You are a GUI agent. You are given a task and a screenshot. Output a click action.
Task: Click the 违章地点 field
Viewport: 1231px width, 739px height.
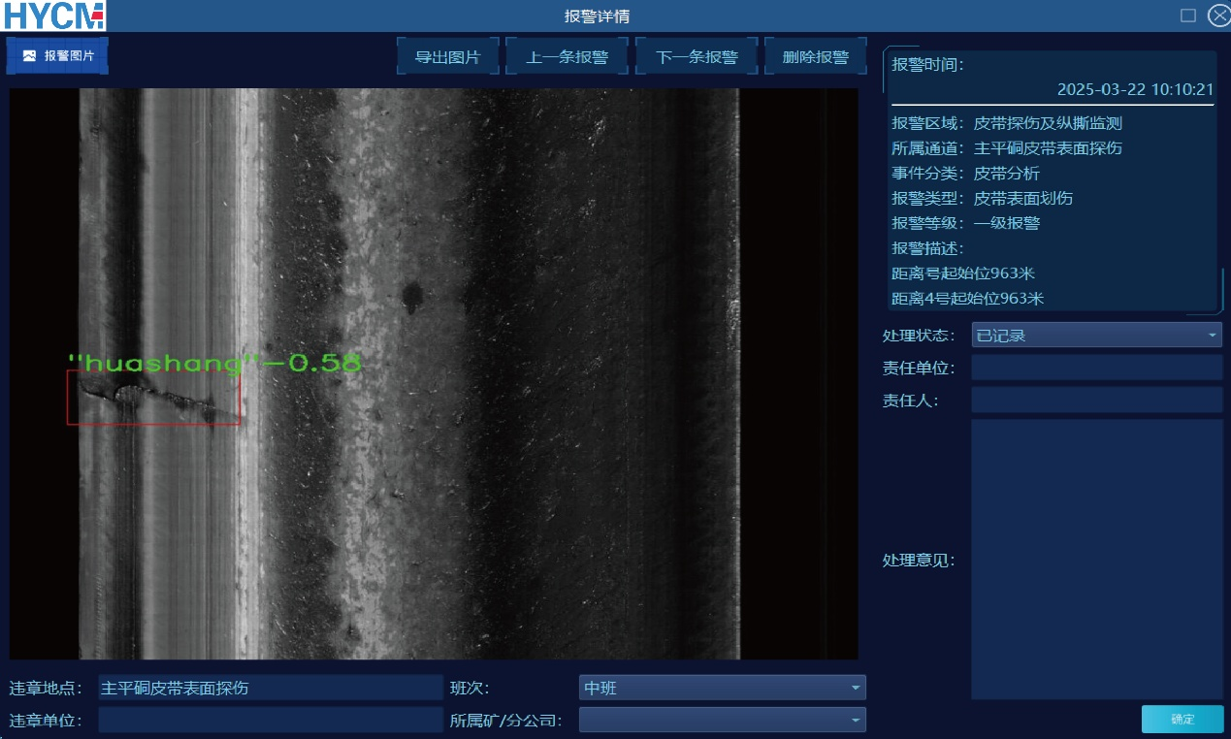[x=271, y=689]
